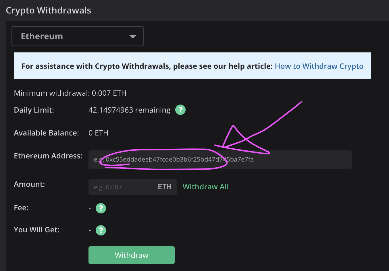This screenshot has height=271, width=389.
Task: Click the Withdraw All link
Action: [206, 187]
